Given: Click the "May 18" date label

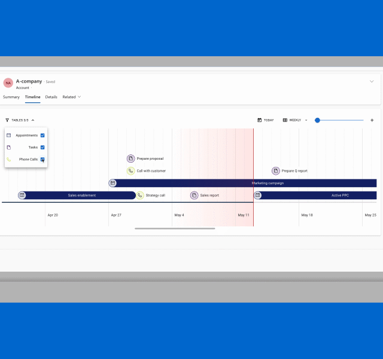Looking at the screenshot, I should tap(307, 215).
